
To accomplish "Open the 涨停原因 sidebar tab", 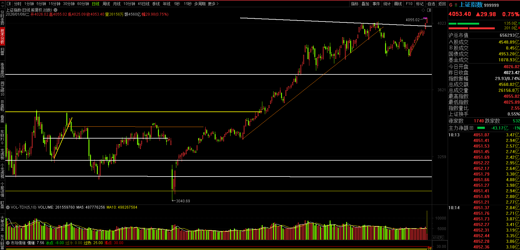I will click(x=2, y=70).
